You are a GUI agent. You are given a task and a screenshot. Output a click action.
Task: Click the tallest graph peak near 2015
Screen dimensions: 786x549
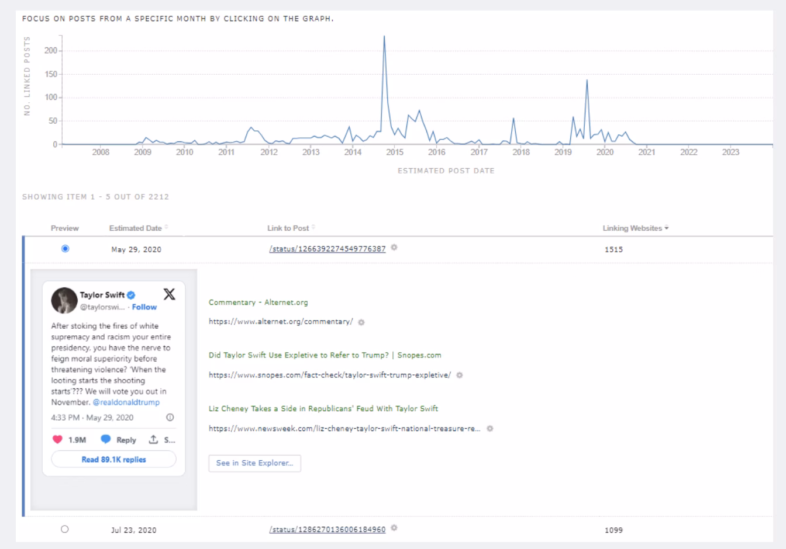pos(384,37)
